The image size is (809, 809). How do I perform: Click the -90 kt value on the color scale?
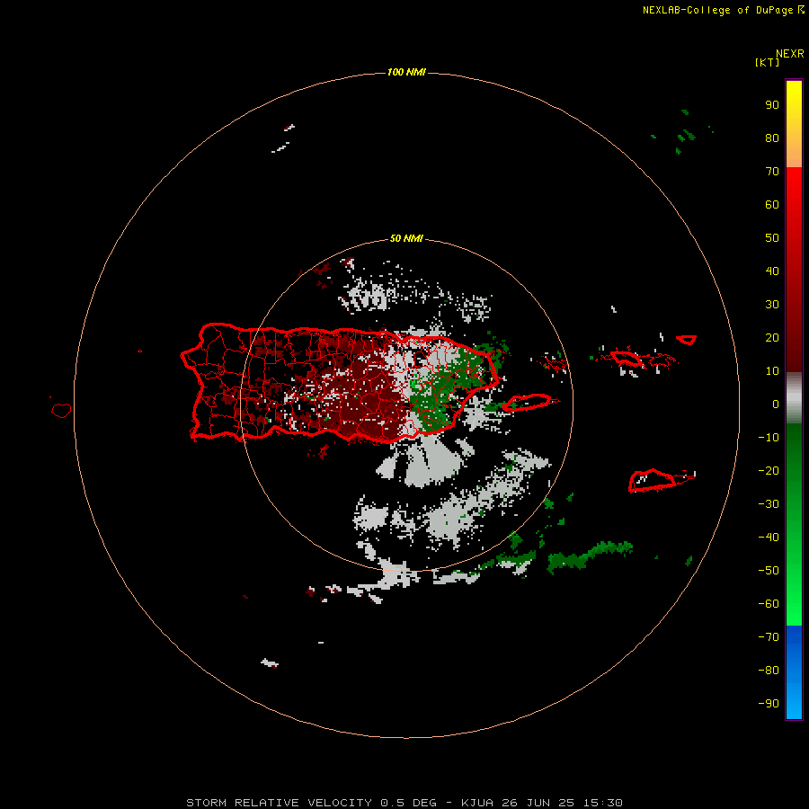click(x=769, y=704)
